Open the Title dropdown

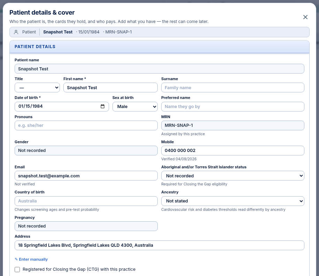point(37,88)
